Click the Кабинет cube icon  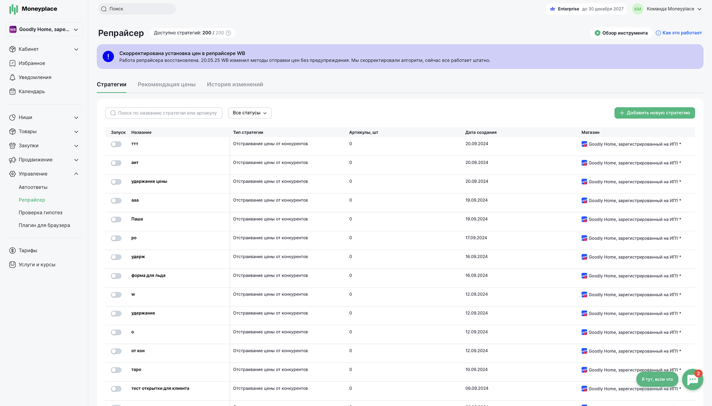click(12, 49)
